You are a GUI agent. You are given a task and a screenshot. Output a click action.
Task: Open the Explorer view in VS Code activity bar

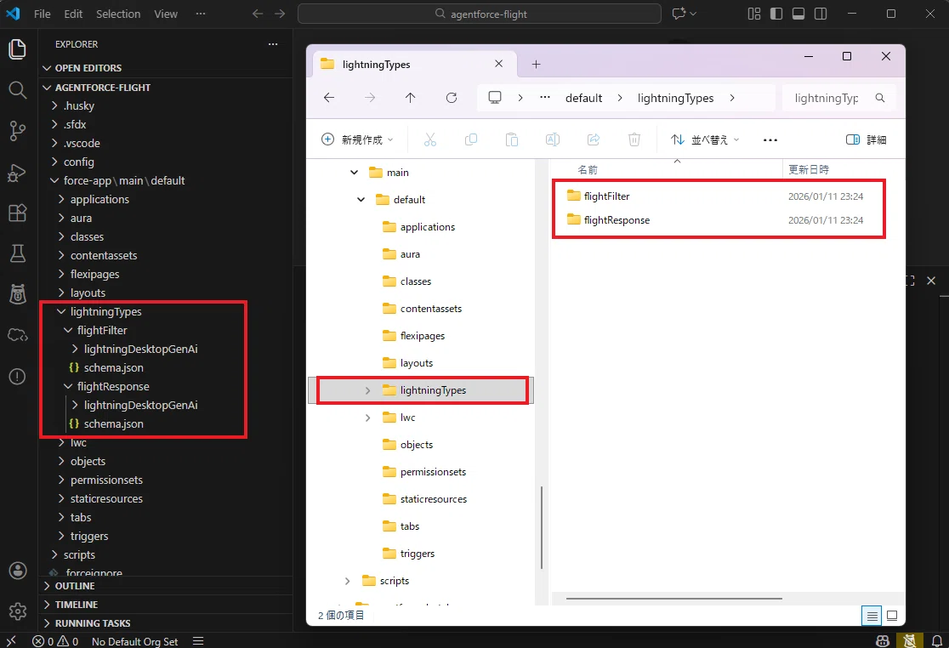pyautogui.click(x=18, y=49)
